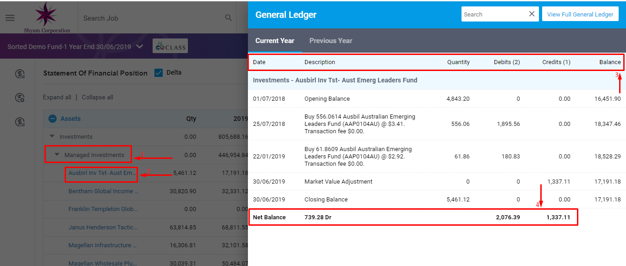The width and height of the screenshot is (626, 266).
Task: Click the Qty column header
Action: click(191, 119)
